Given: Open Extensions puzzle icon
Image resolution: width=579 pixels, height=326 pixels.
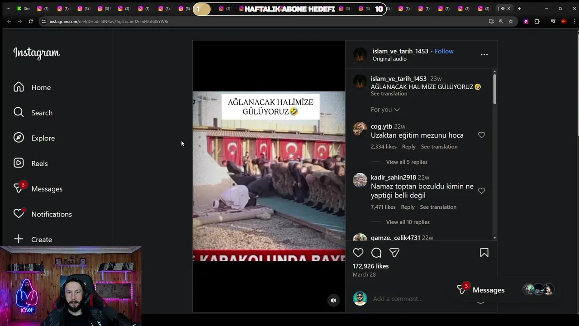Looking at the screenshot, I should click(x=537, y=21).
